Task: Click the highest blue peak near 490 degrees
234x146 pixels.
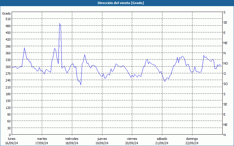Action: [x=60, y=24]
